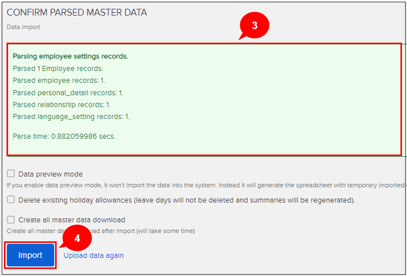The width and height of the screenshot is (407, 277).
Task: Check the Create all master data download box
Action: (x=11, y=219)
